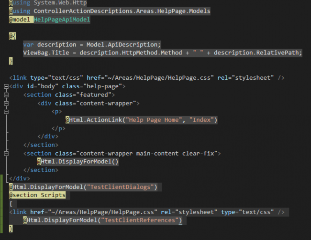Click description.HttpMethod.Method expression
This screenshot has height=240, width=311.
point(131,53)
